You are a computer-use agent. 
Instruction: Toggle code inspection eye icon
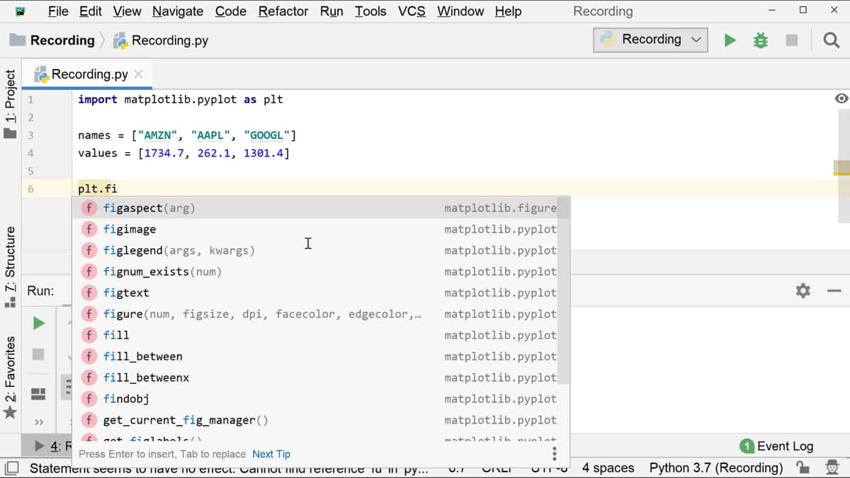click(x=841, y=98)
